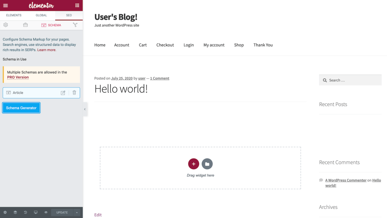Open the Elementor hamburger menu
The image size is (387, 218).
[x=5, y=5]
